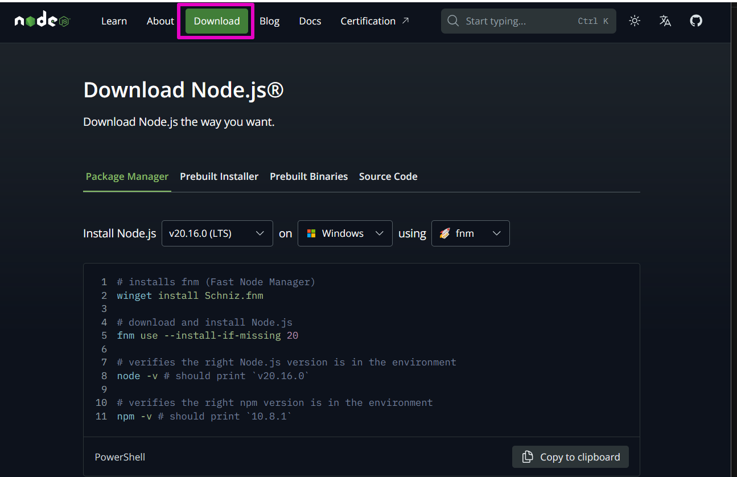Go to the Docs page

coord(310,21)
